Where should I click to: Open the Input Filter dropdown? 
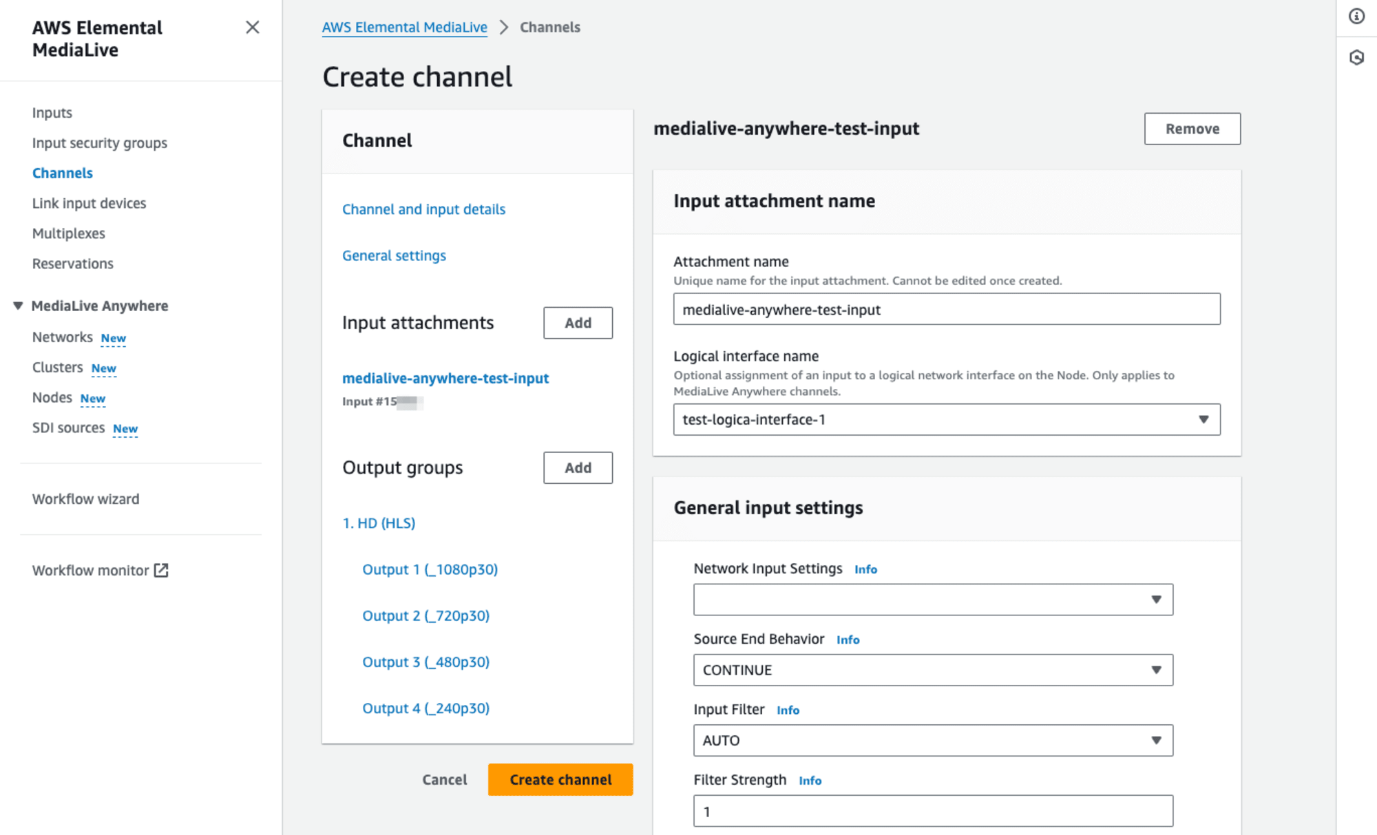click(933, 741)
